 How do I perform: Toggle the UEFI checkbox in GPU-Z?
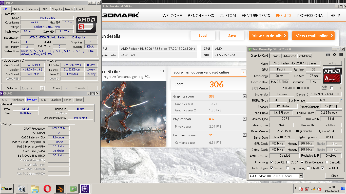[332, 88]
